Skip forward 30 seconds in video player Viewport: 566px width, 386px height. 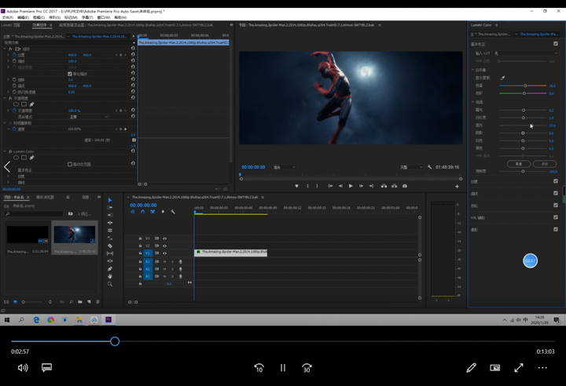[x=307, y=368]
